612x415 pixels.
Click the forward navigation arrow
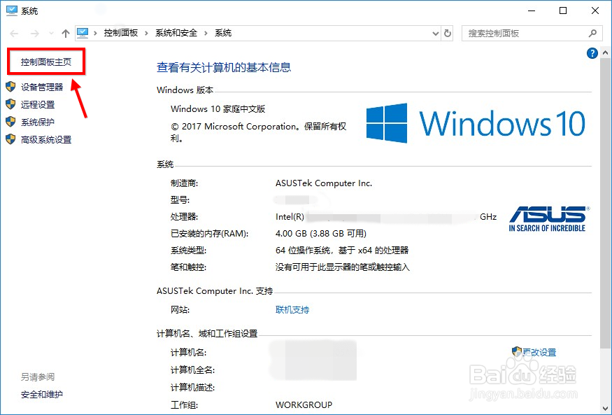[35, 34]
